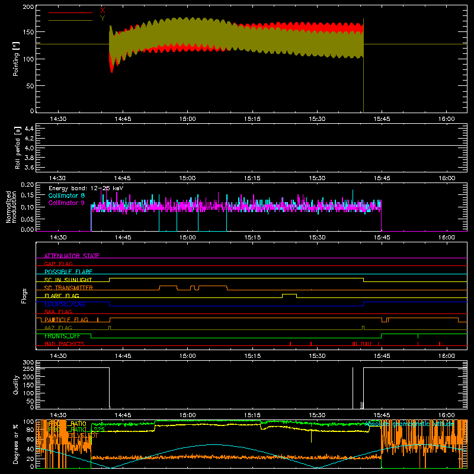Click the BAD_PACKETS flag label
This screenshot has width=474, height=474.
(65, 344)
